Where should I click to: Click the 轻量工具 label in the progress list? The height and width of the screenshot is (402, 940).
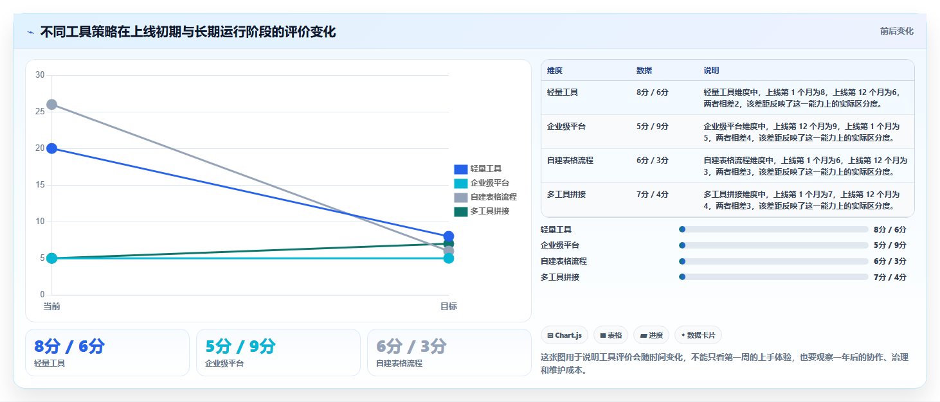point(556,229)
